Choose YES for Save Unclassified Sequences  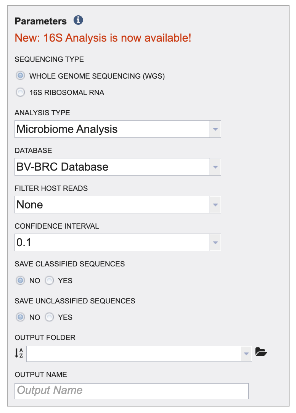coord(49,317)
